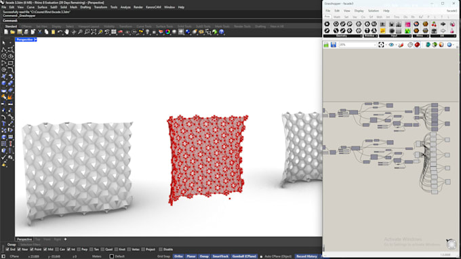This screenshot has height=259, width=461.
Task: Uncheck the End osnap checkbox
Action: point(7,250)
